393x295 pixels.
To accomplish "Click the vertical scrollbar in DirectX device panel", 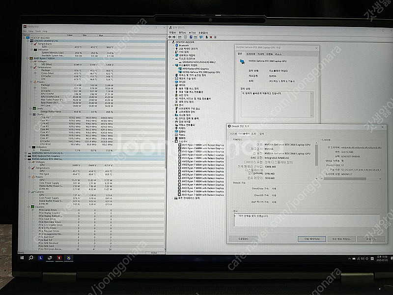I will point(316,161).
